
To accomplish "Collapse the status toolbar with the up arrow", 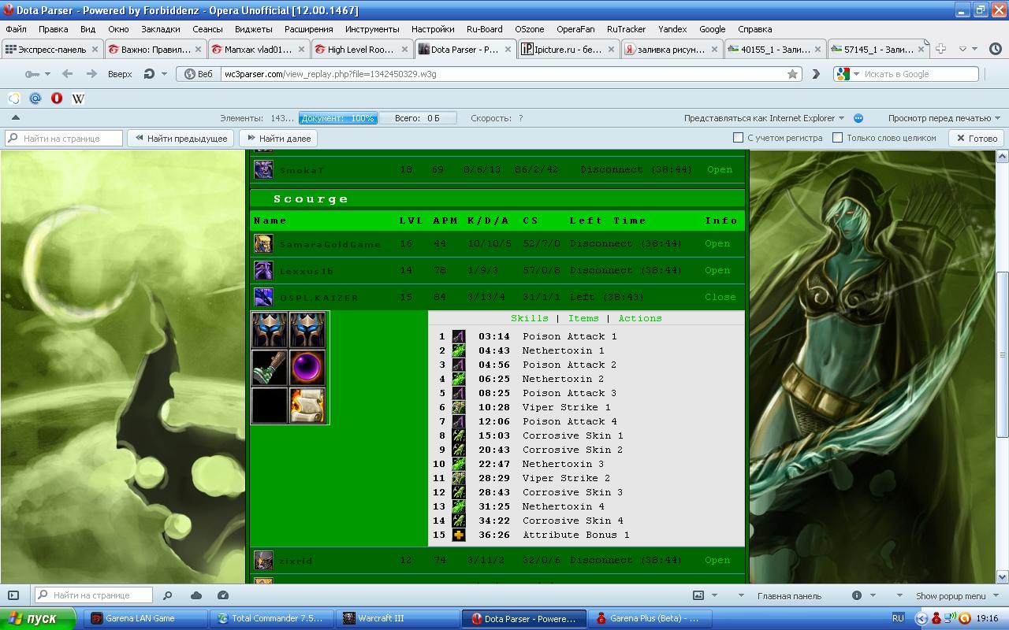I will click(x=15, y=118).
